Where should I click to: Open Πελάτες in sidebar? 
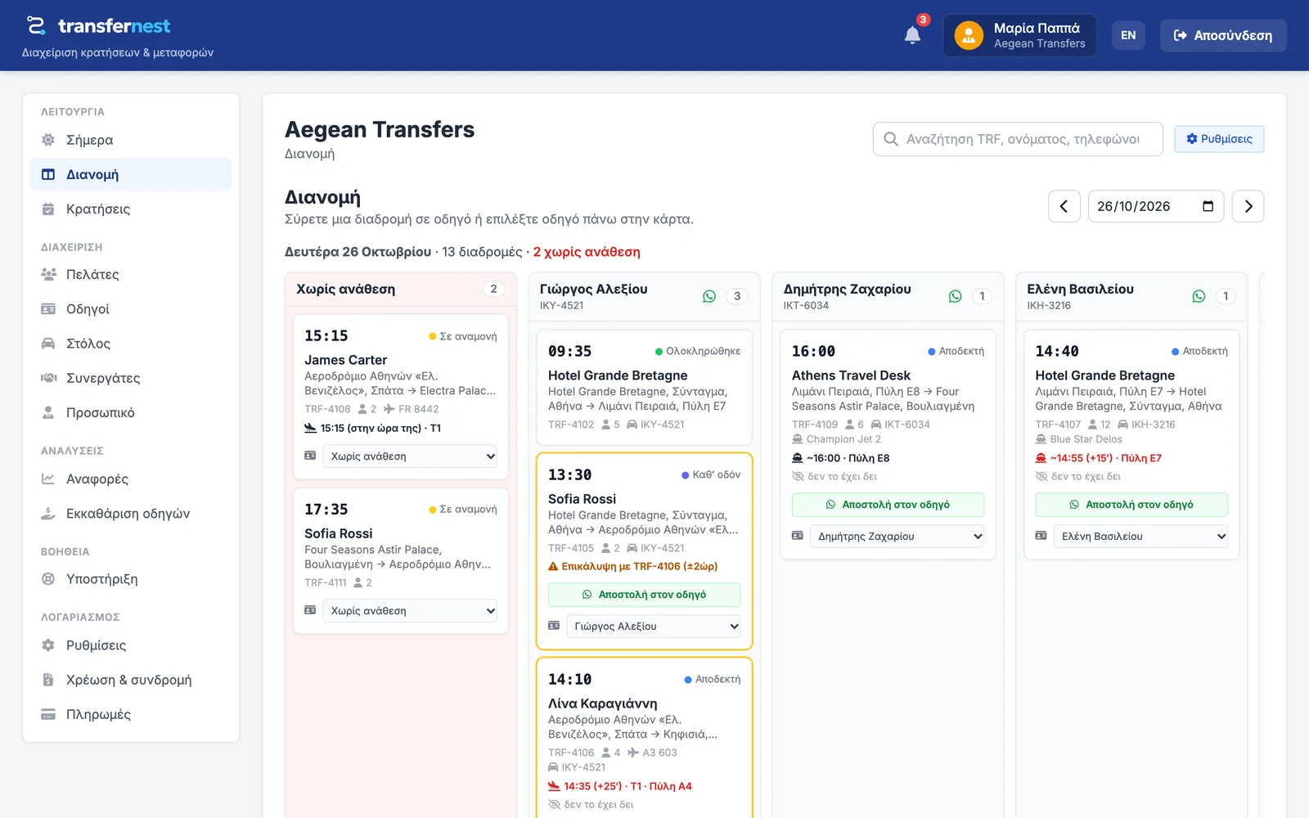pyautogui.click(x=131, y=275)
